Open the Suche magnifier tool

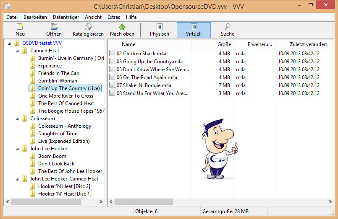click(x=227, y=27)
